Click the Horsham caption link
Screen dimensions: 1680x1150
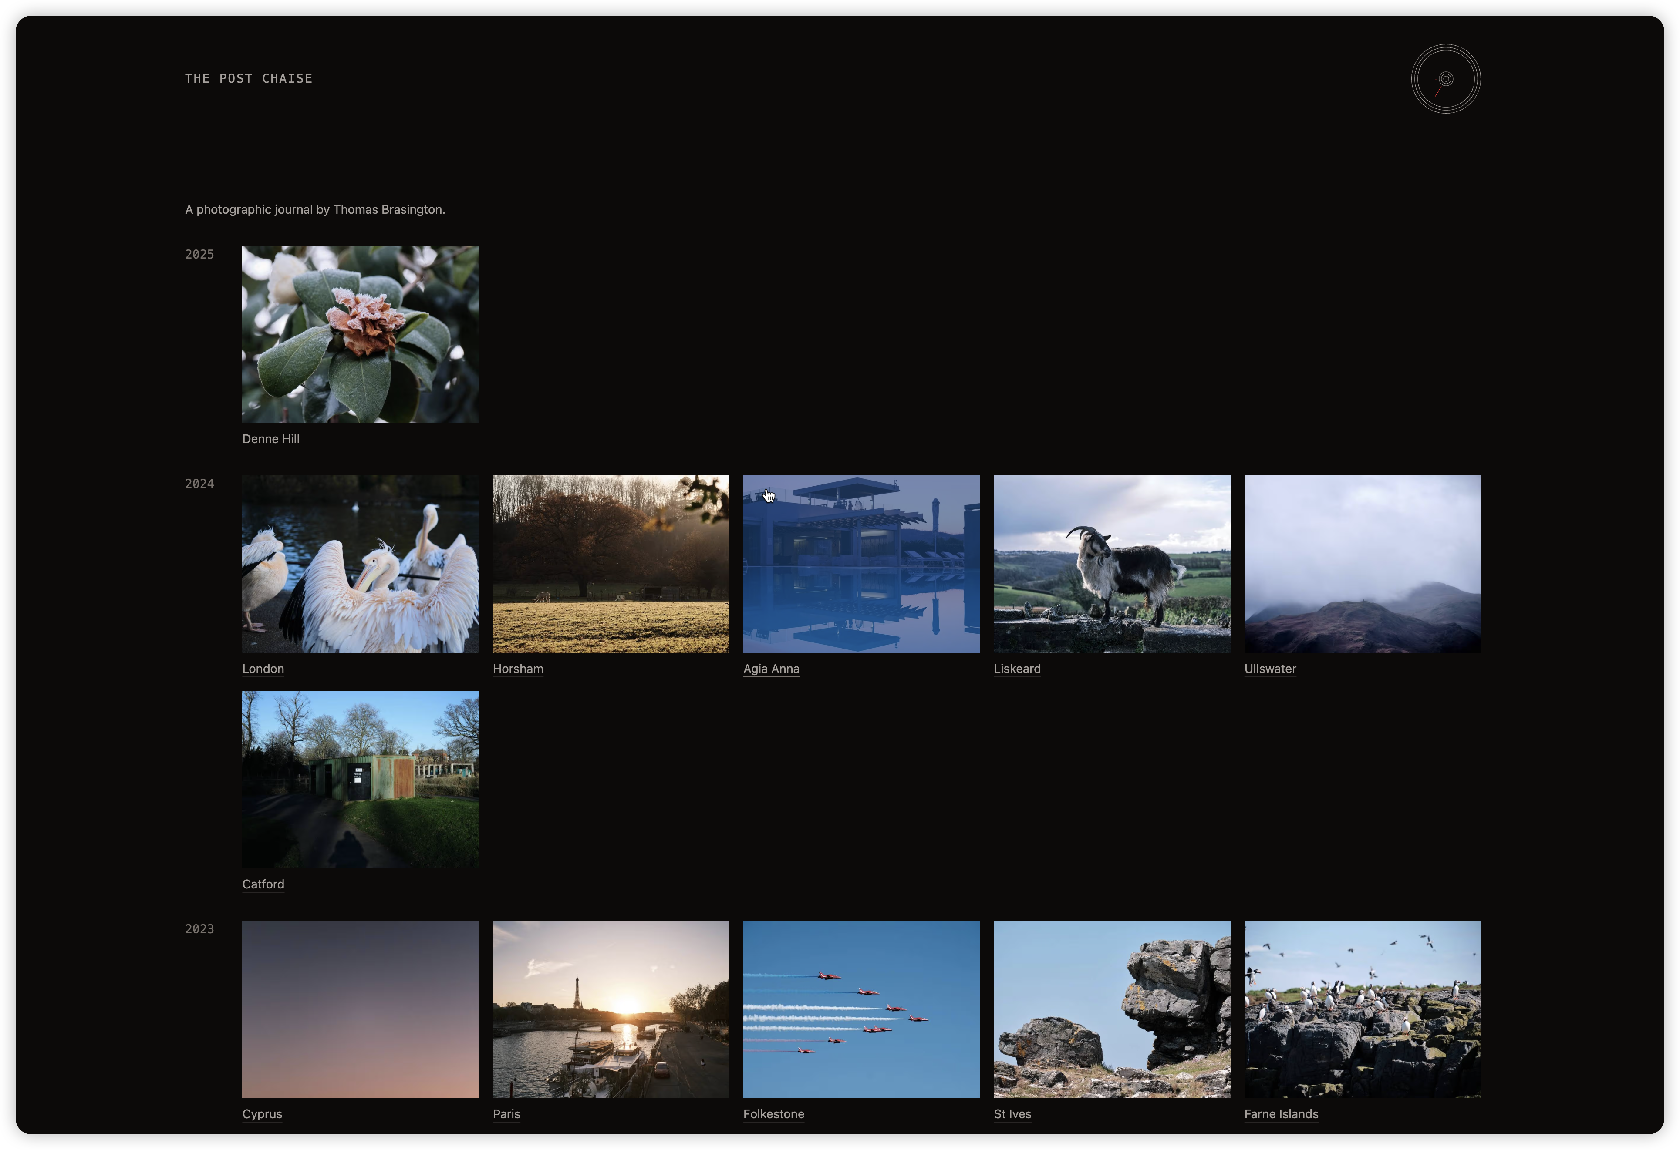click(518, 668)
